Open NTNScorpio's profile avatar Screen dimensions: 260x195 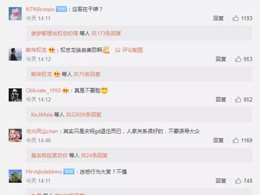tap(15, 13)
